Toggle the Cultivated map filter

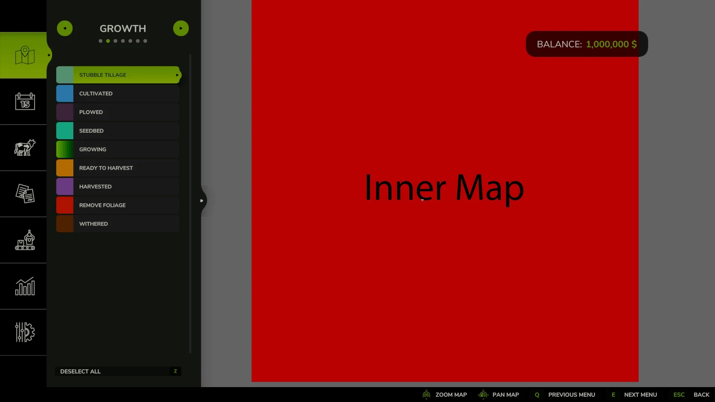[118, 93]
